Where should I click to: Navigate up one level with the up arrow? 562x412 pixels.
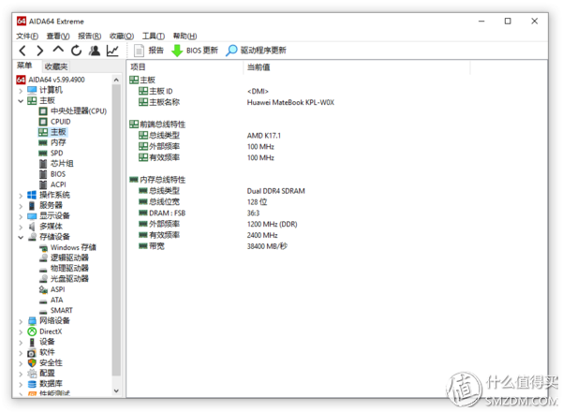coord(58,50)
